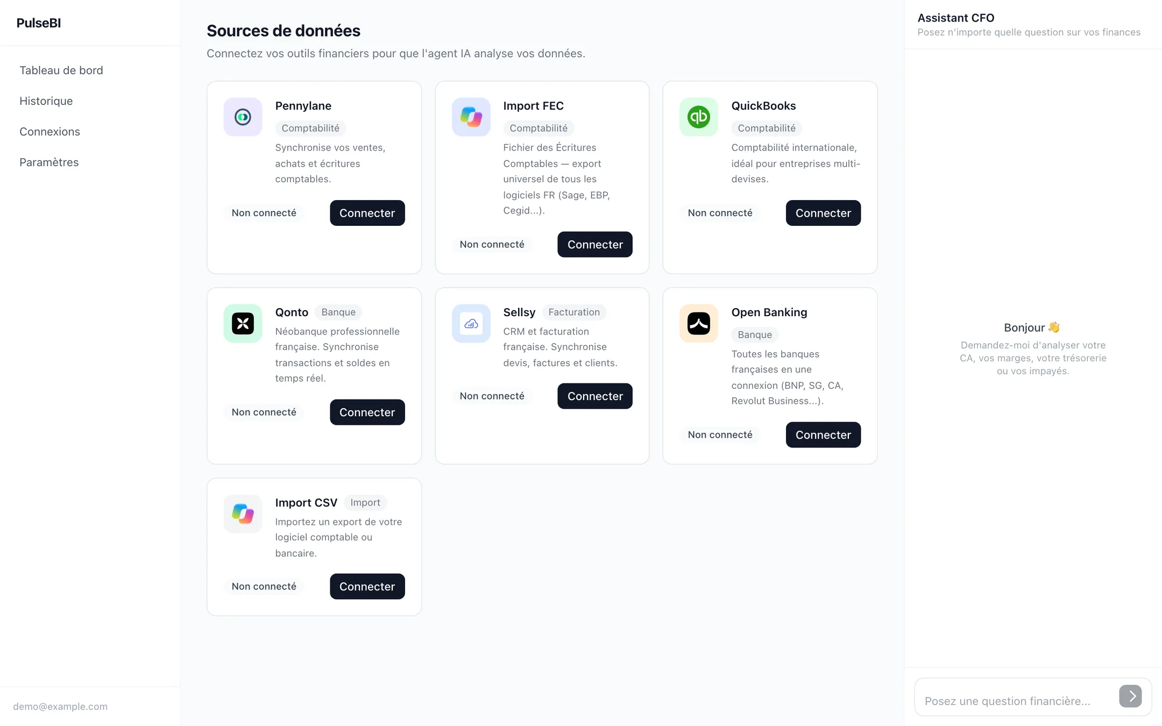1162x726 pixels.
Task: Click Connecter for Import CSV
Action: tap(367, 586)
